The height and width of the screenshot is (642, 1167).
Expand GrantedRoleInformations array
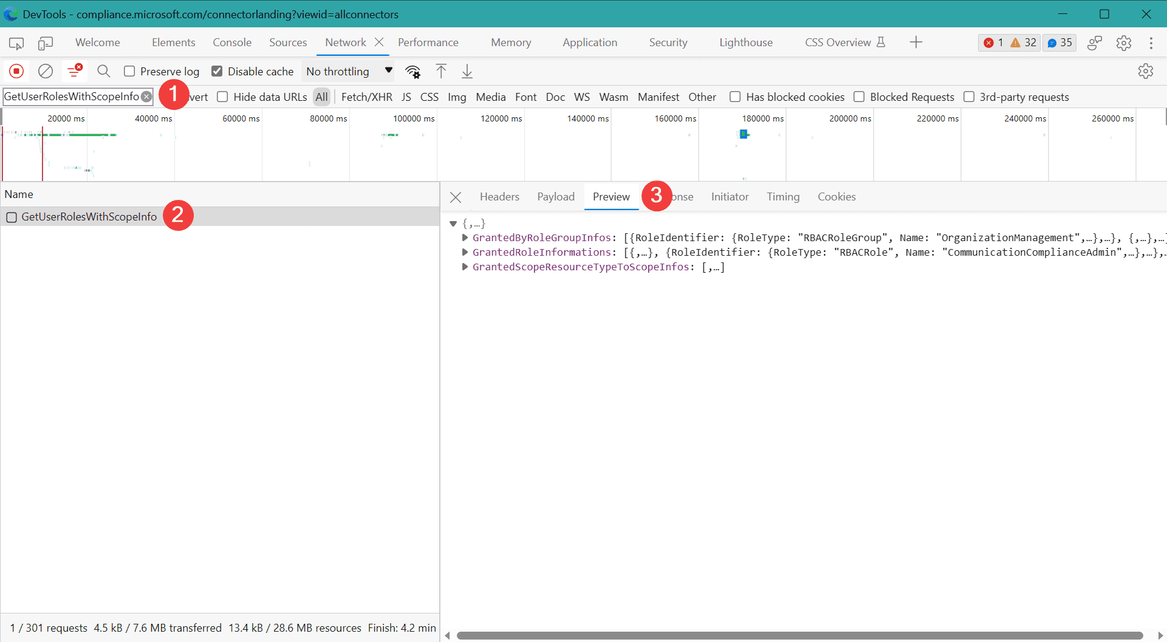point(465,252)
